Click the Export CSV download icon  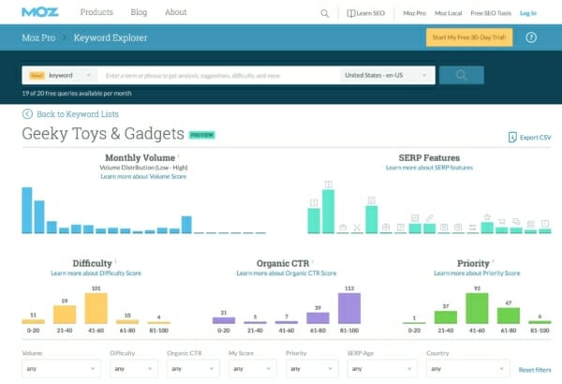[x=512, y=137]
